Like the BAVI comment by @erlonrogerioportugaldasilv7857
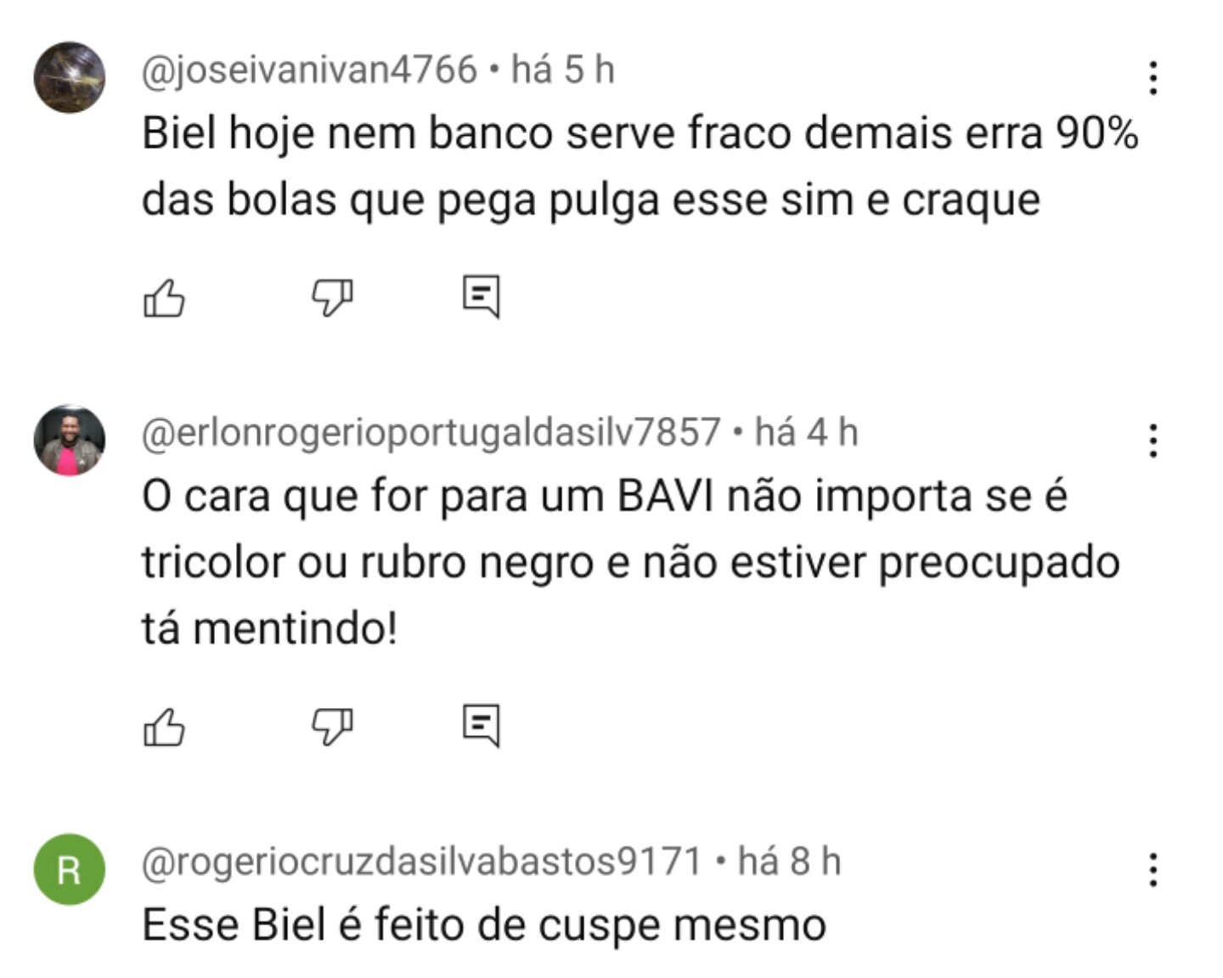 [164, 728]
